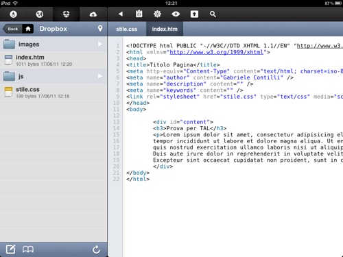Viewport: 343px width, 257px height.
Task: Tap the left-pointing triangle arrow in editor toolbar
Action: click(121, 14)
